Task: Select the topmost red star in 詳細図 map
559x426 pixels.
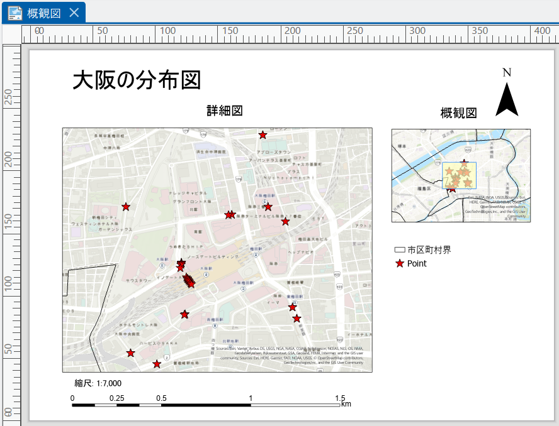Action: coord(263,135)
